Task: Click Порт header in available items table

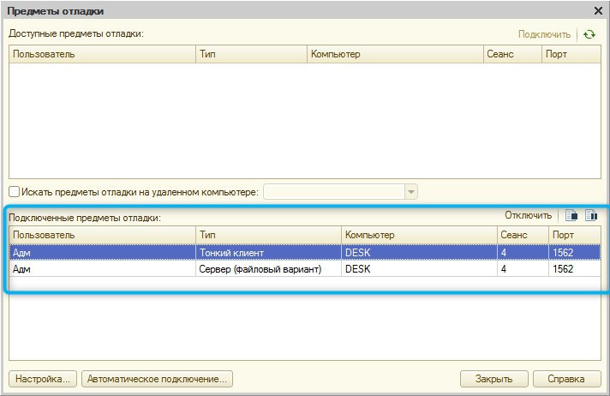Action: tap(571, 54)
